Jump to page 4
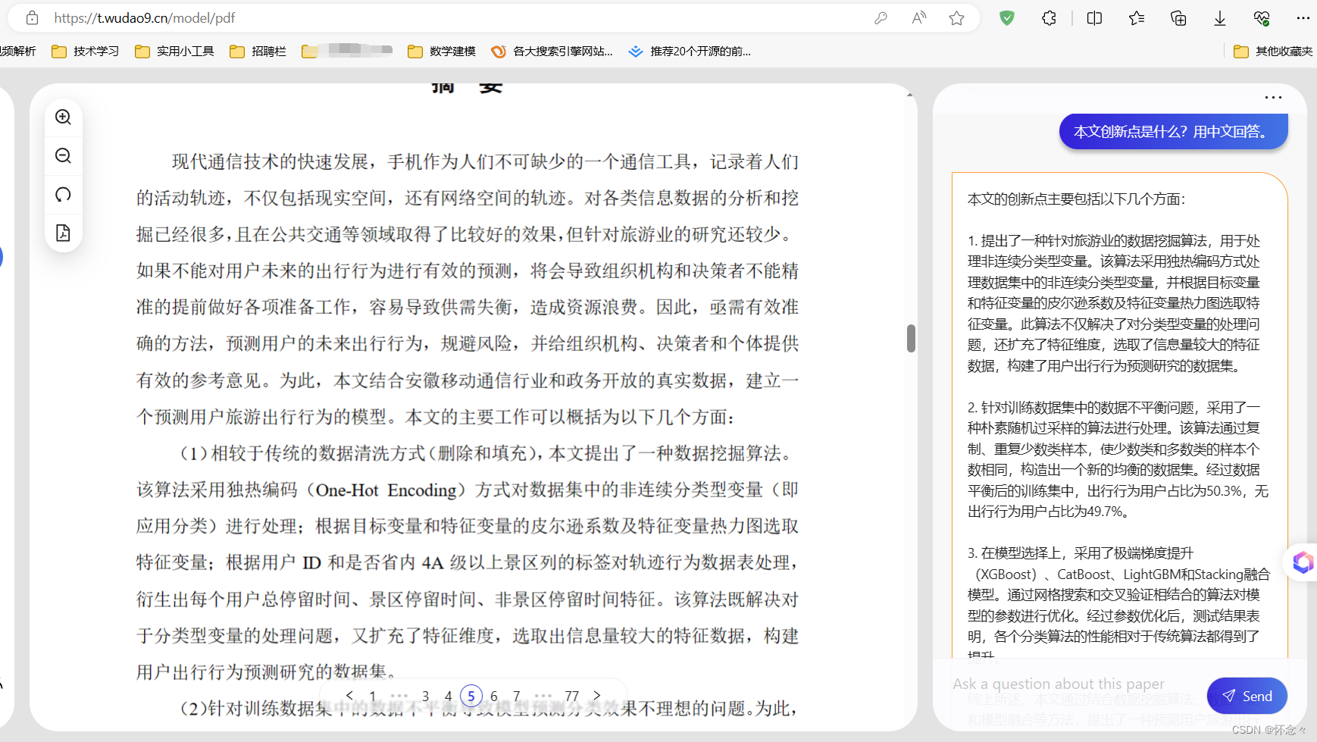 tap(449, 696)
